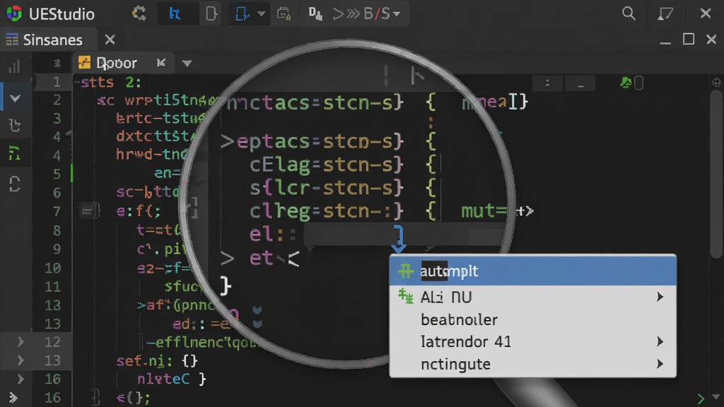Click the UEStudio app logo icon

tap(14, 13)
